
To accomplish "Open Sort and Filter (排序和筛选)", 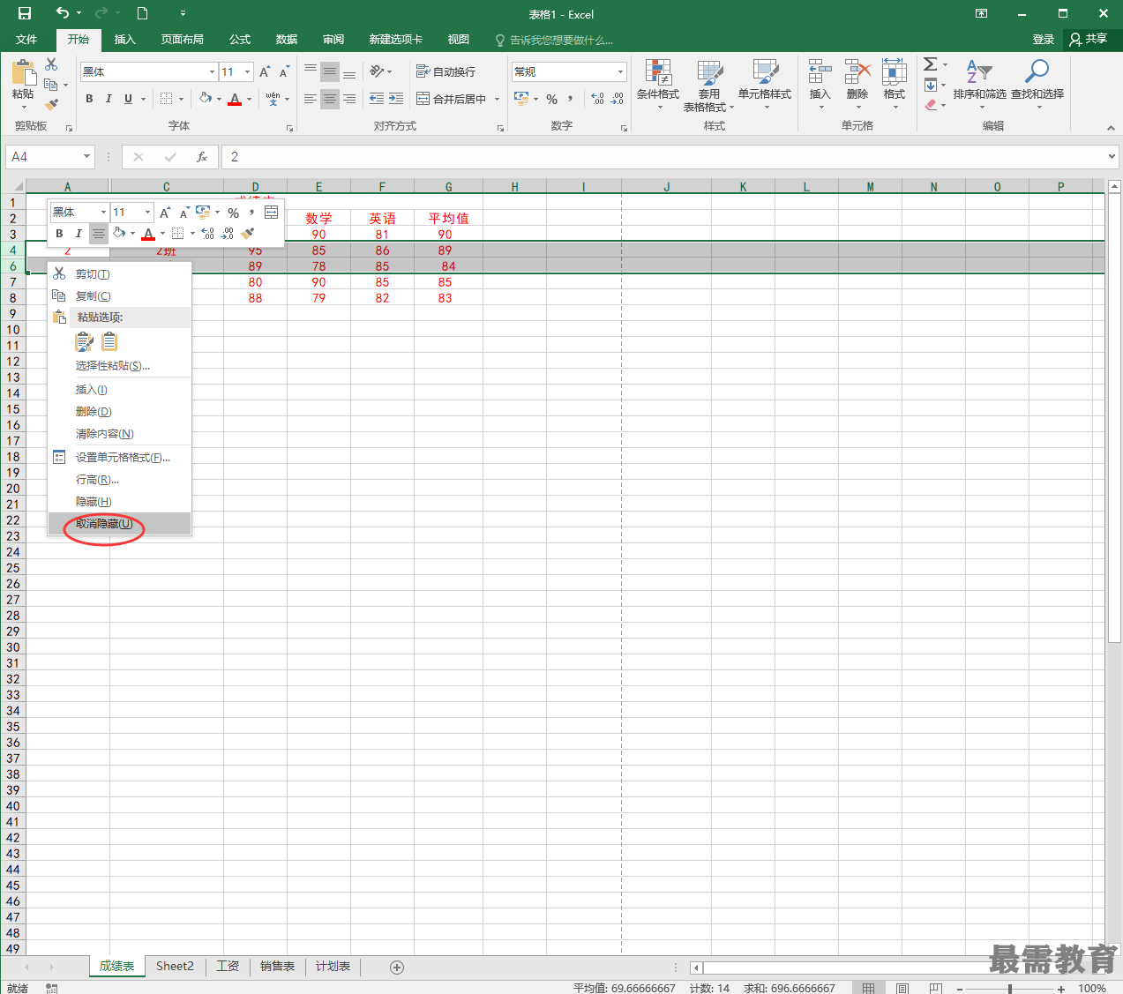I will pos(979,85).
